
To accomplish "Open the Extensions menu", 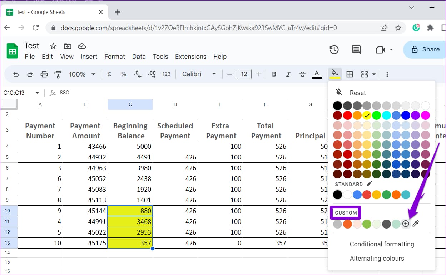I will coord(190,57).
